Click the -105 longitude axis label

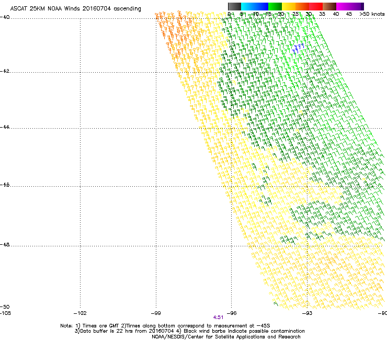click(5, 313)
